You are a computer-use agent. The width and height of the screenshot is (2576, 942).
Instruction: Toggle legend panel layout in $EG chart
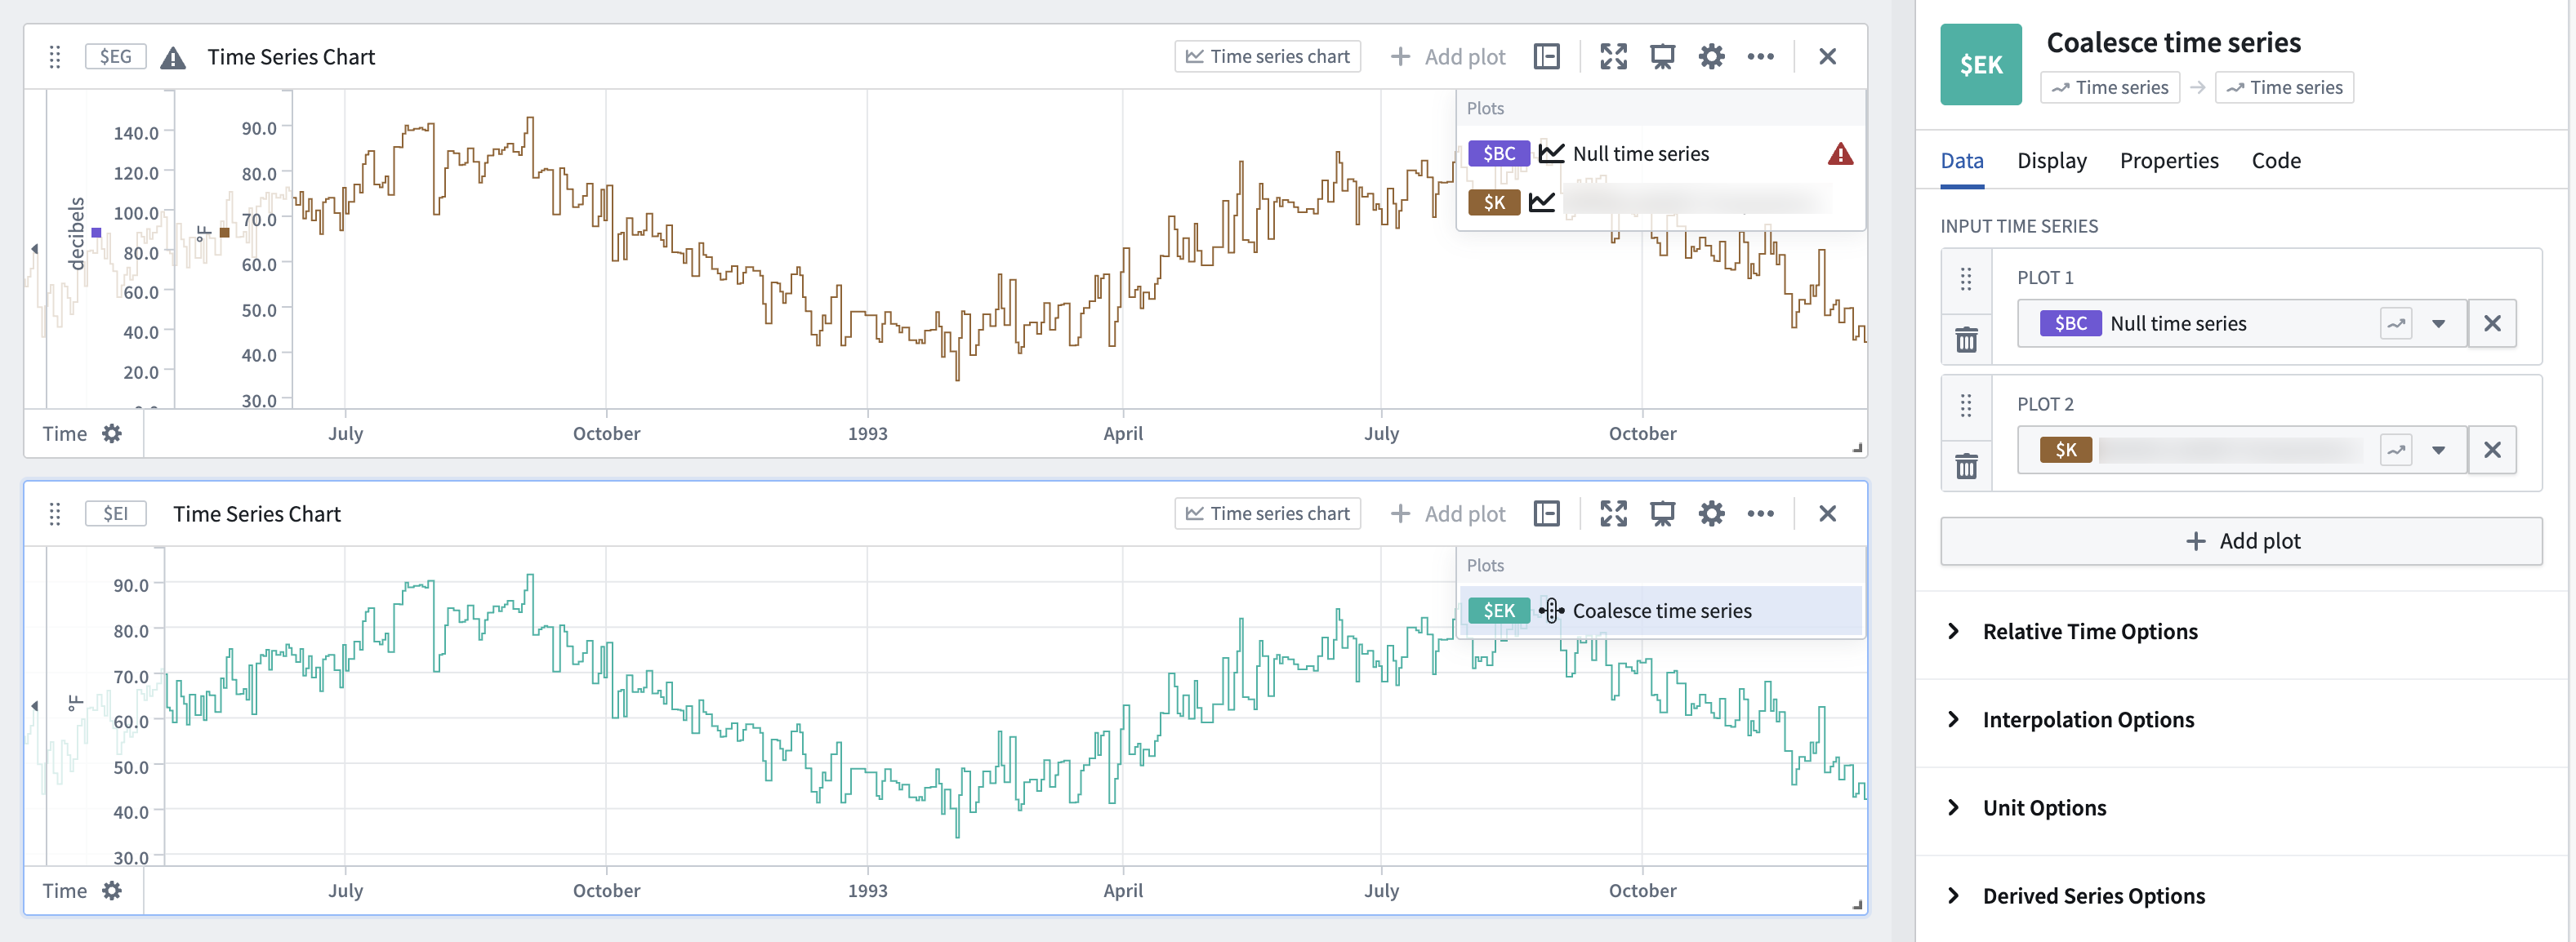point(1546,57)
